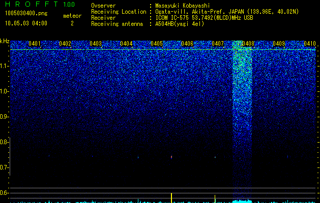The width and height of the screenshot is (320, 203).
Task: Click the 0404 time marker
Action: 126,44
